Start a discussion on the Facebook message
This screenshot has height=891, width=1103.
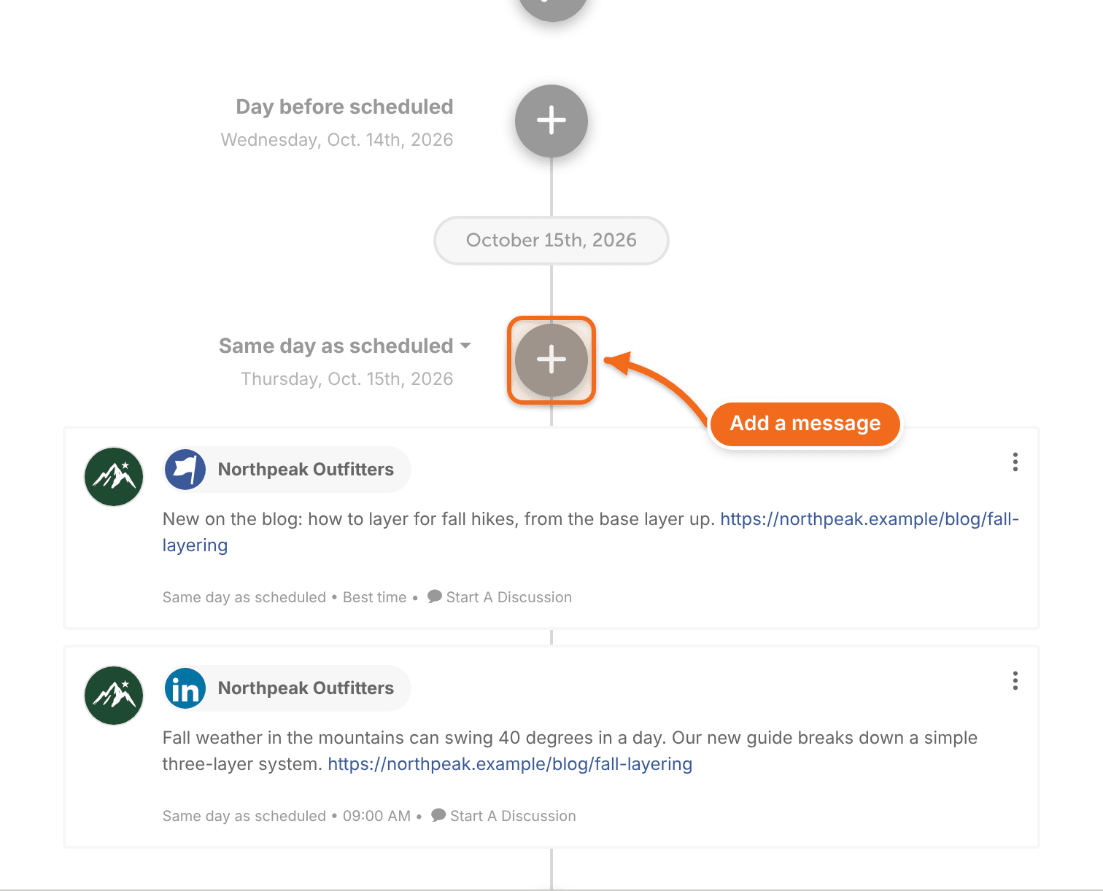tap(500, 597)
